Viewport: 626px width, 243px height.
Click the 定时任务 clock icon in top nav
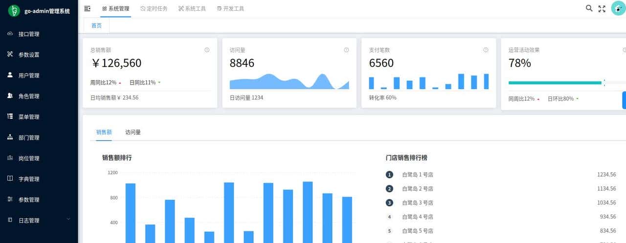tap(142, 8)
